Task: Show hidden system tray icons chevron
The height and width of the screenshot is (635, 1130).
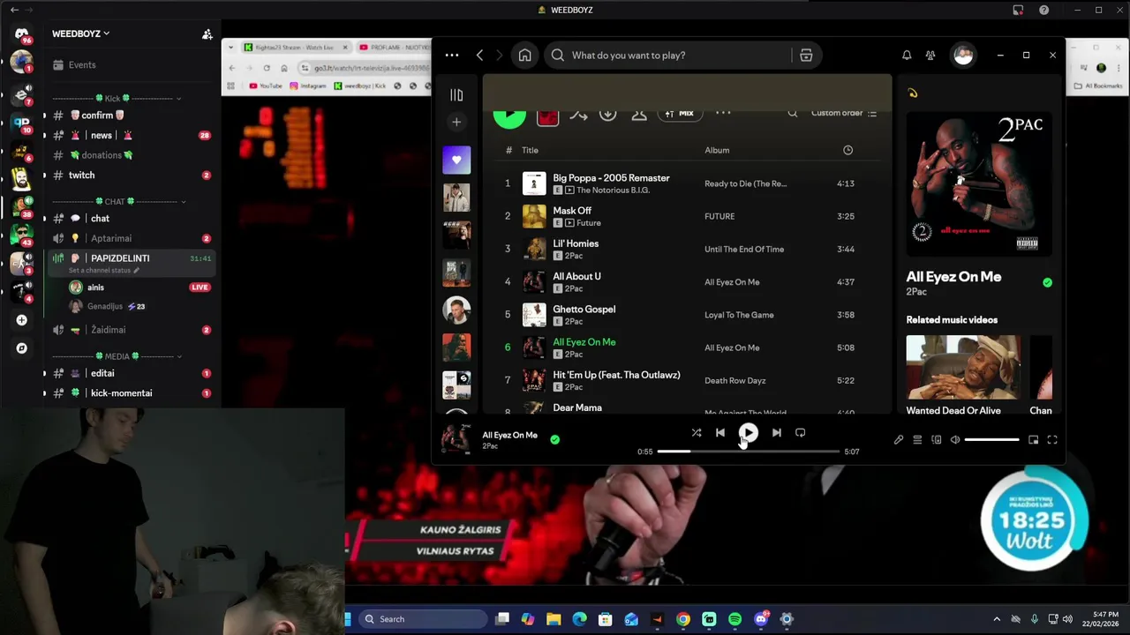Action: [x=997, y=619]
